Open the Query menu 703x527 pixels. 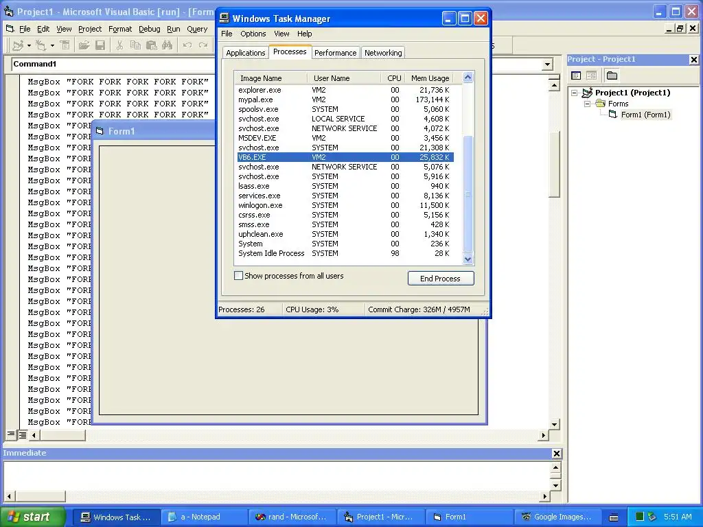click(197, 29)
